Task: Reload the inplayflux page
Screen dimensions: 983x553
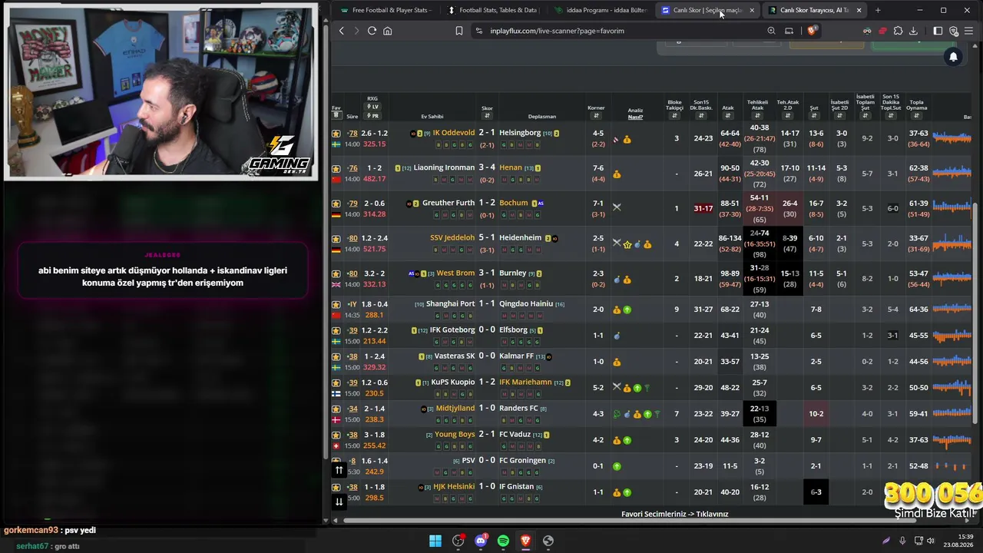Action: click(x=372, y=31)
